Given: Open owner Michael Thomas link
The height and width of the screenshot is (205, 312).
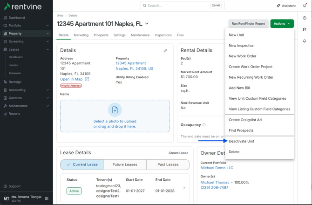Looking at the screenshot, I should coord(215,182).
